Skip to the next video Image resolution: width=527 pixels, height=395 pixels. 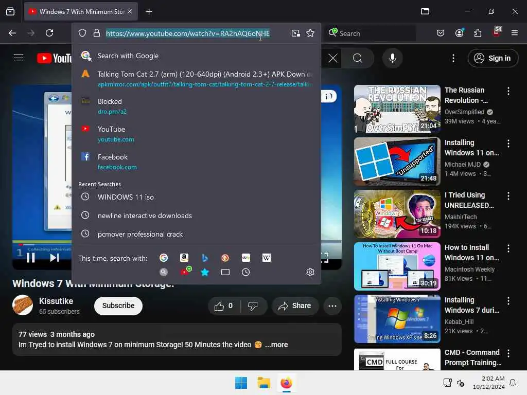(x=55, y=258)
